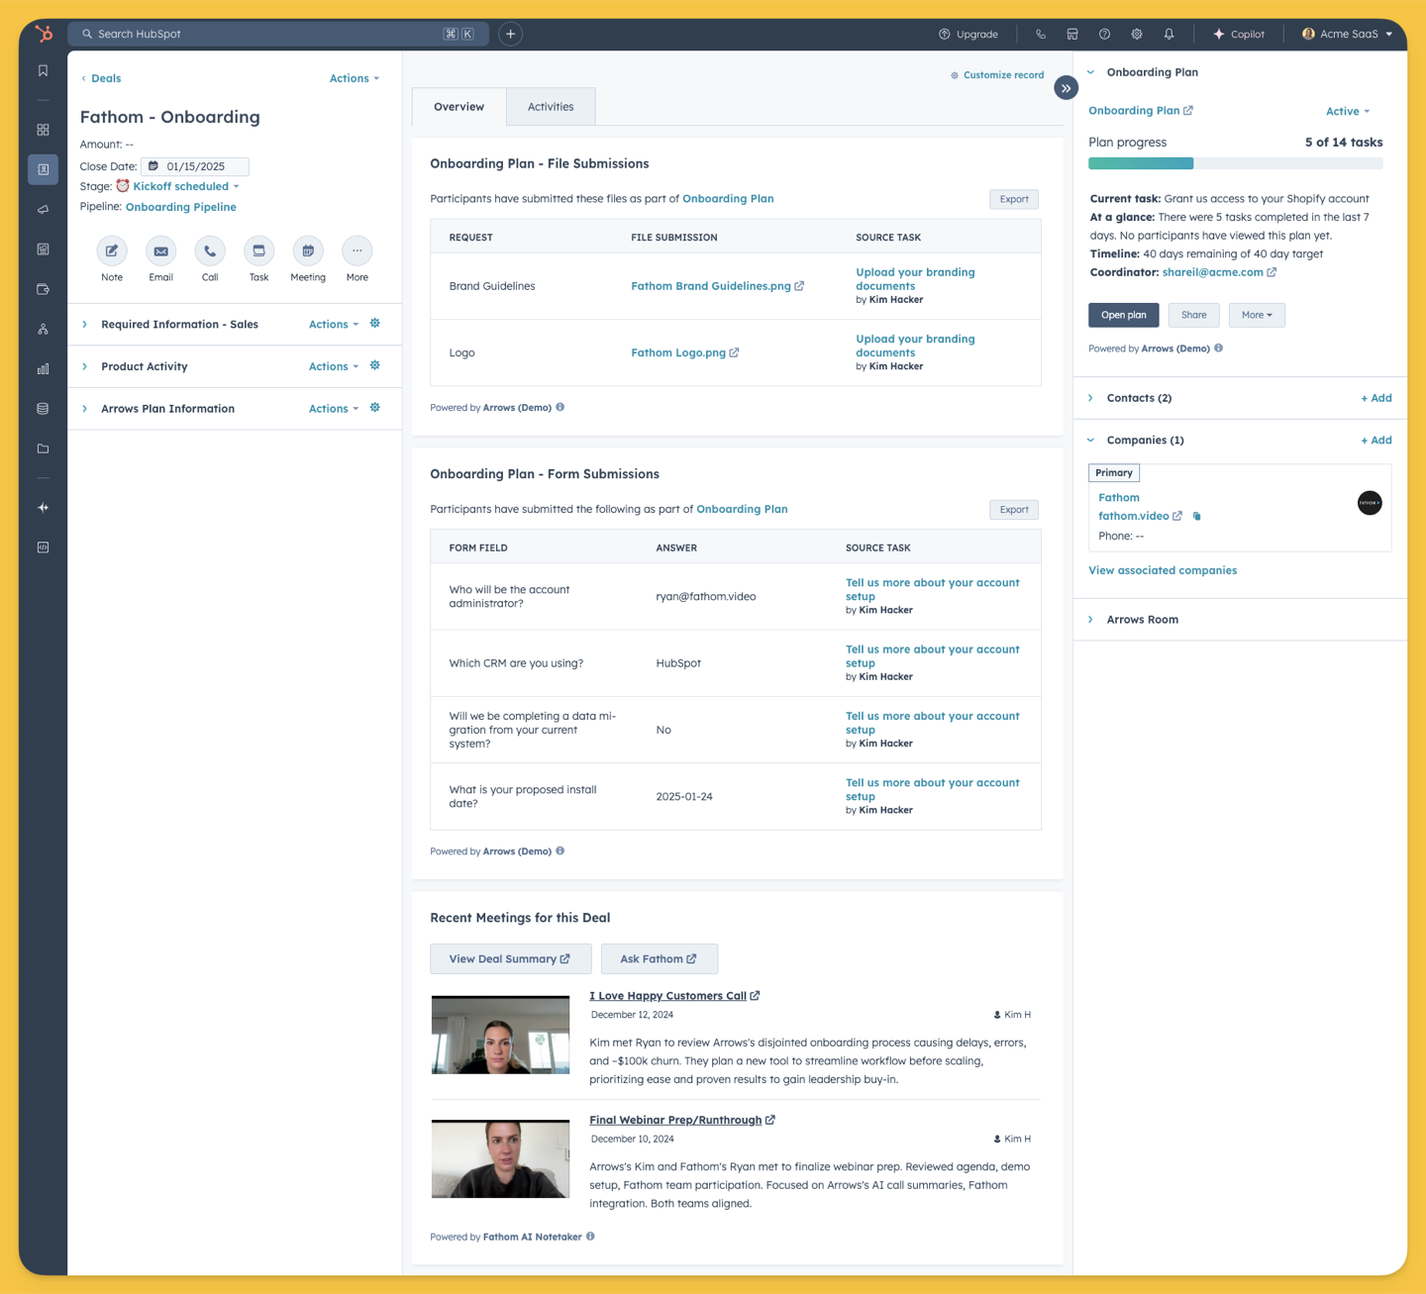Add a contact via Contacts + Add
Image resolution: width=1426 pixels, height=1294 pixels.
click(1376, 398)
